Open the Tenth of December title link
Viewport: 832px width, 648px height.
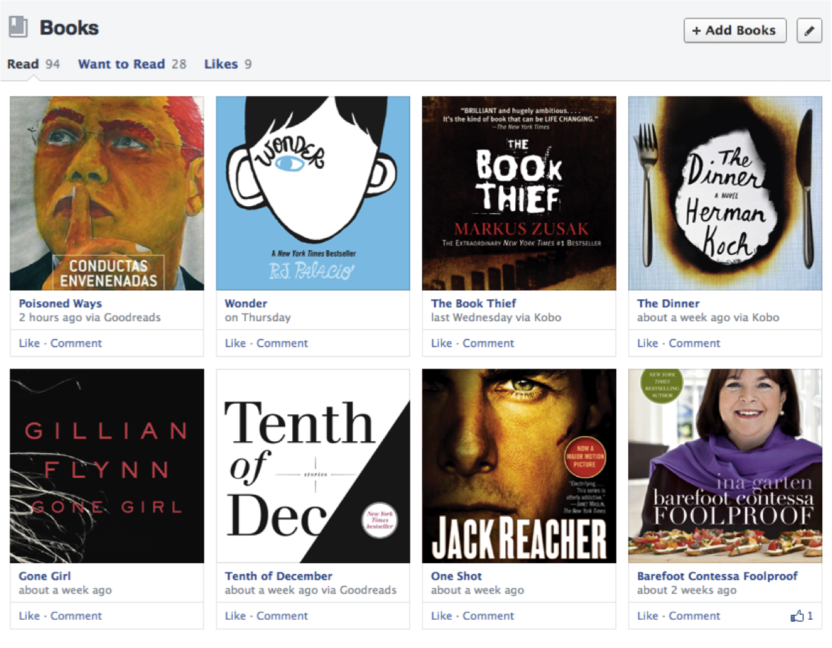pos(278,576)
